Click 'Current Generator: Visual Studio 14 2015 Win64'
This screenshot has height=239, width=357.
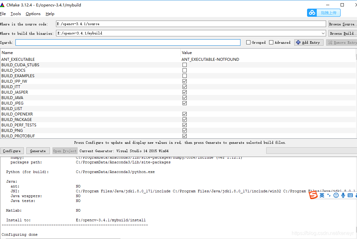tap(124, 151)
